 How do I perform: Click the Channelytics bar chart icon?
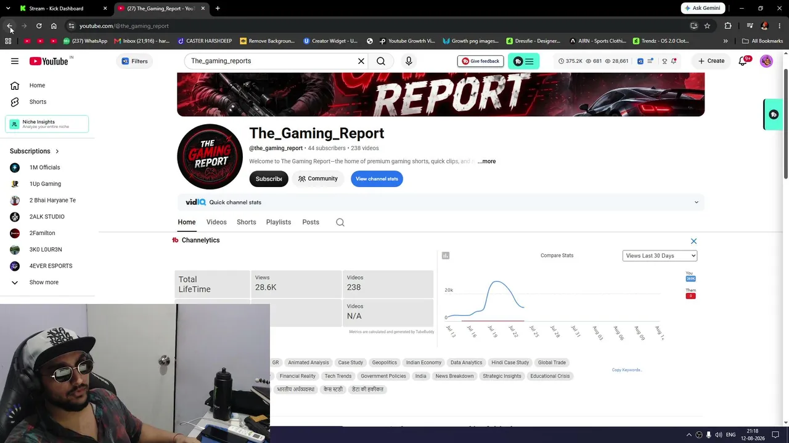point(446,255)
